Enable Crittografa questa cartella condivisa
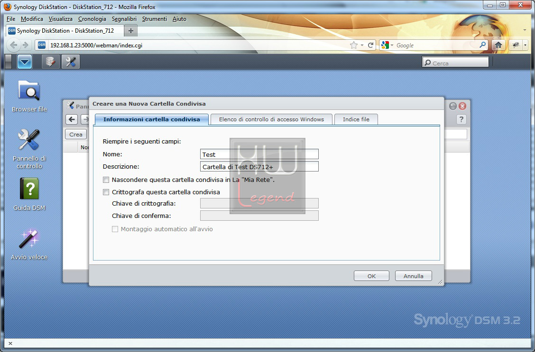The height and width of the screenshot is (352, 535). (x=106, y=192)
